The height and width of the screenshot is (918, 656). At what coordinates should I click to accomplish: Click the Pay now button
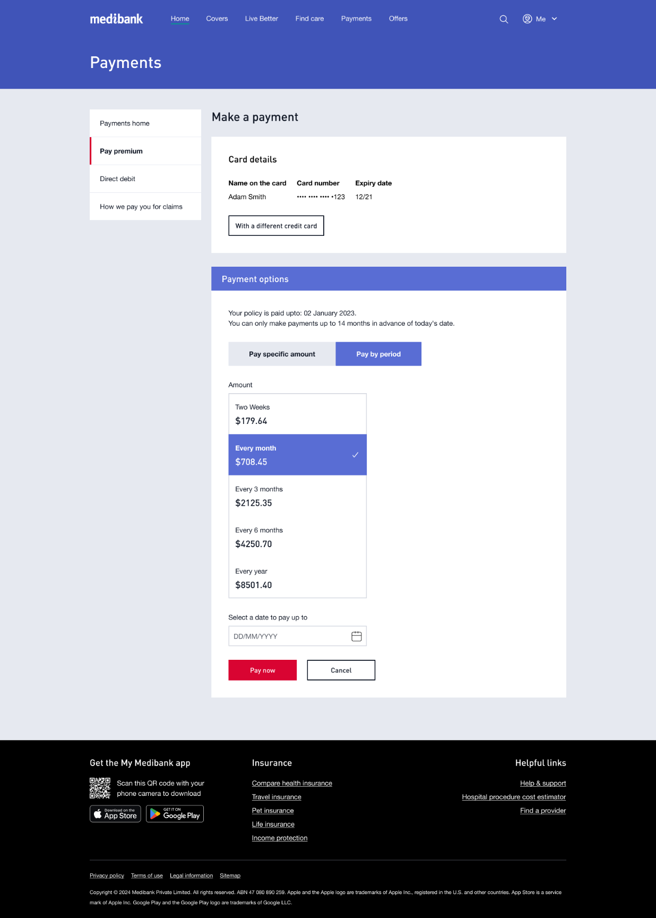262,670
